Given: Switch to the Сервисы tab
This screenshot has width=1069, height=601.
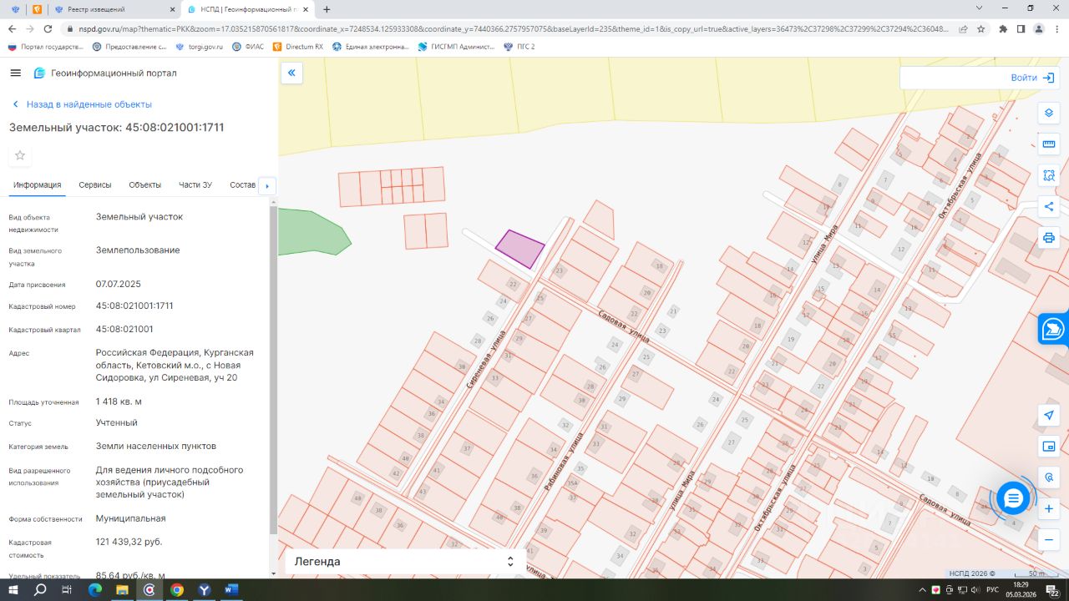Looking at the screenshot, I should point(95,184).
